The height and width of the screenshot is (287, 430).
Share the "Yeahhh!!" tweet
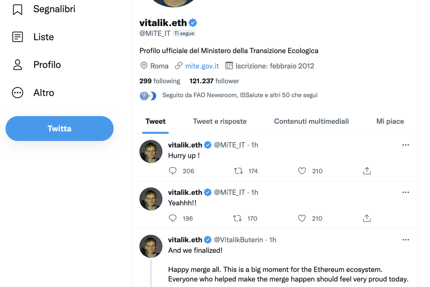click(x=367, y=218)
